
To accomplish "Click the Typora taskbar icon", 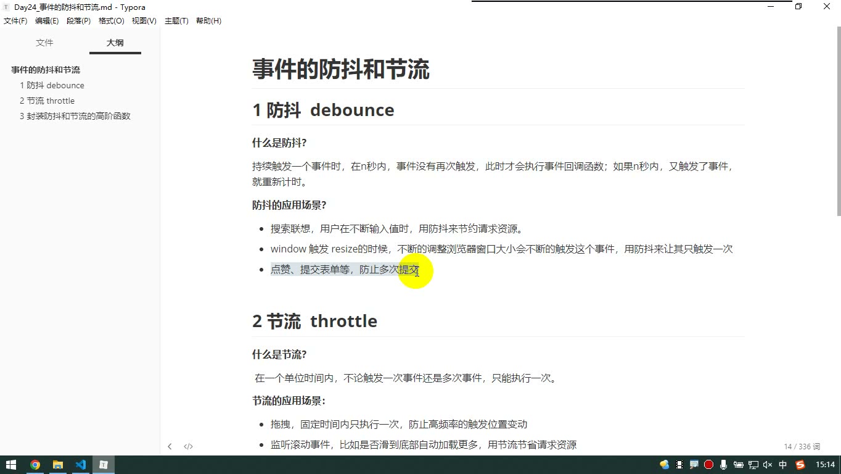I will point(104,465).
